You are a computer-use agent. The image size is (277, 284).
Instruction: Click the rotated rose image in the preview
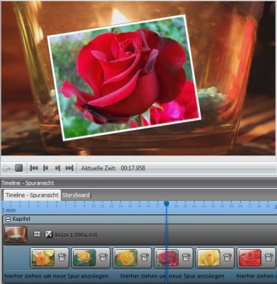(123, 77)
